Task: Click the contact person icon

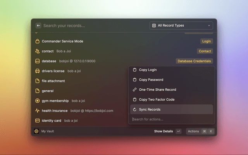Action: pyautogui.click(x=38, y=51)
